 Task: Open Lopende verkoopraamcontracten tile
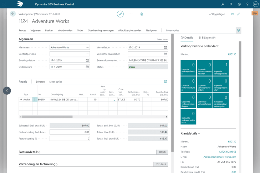click(205, 68)
